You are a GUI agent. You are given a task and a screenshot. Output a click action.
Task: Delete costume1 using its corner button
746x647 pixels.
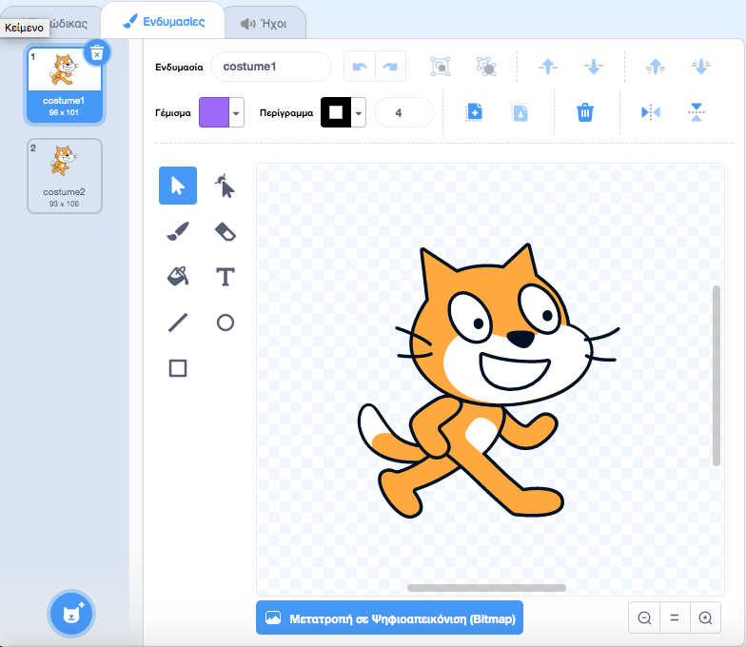(x=96, y=53)
